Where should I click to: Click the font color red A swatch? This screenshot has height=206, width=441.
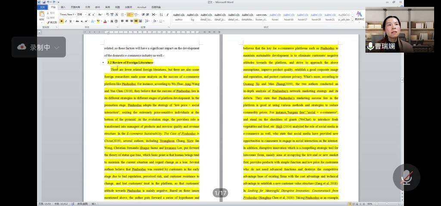pyautogui.click(x=105, y=21)
